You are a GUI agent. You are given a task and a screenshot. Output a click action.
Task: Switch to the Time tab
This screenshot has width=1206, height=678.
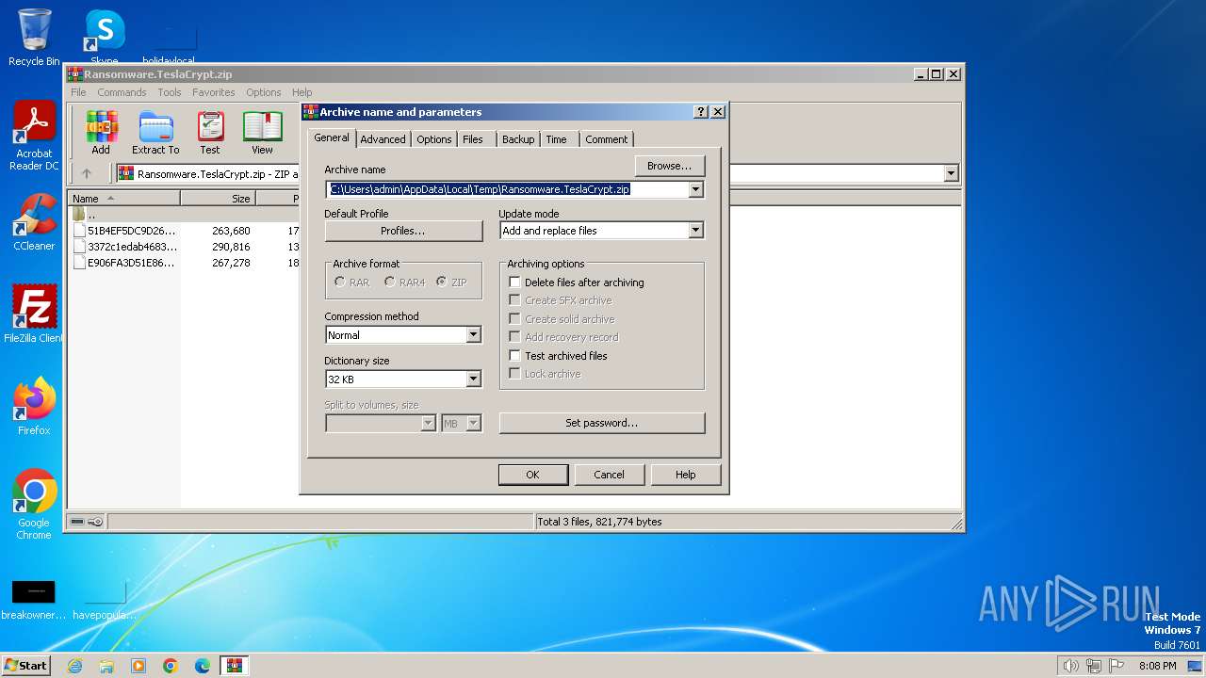click(557, 139)
